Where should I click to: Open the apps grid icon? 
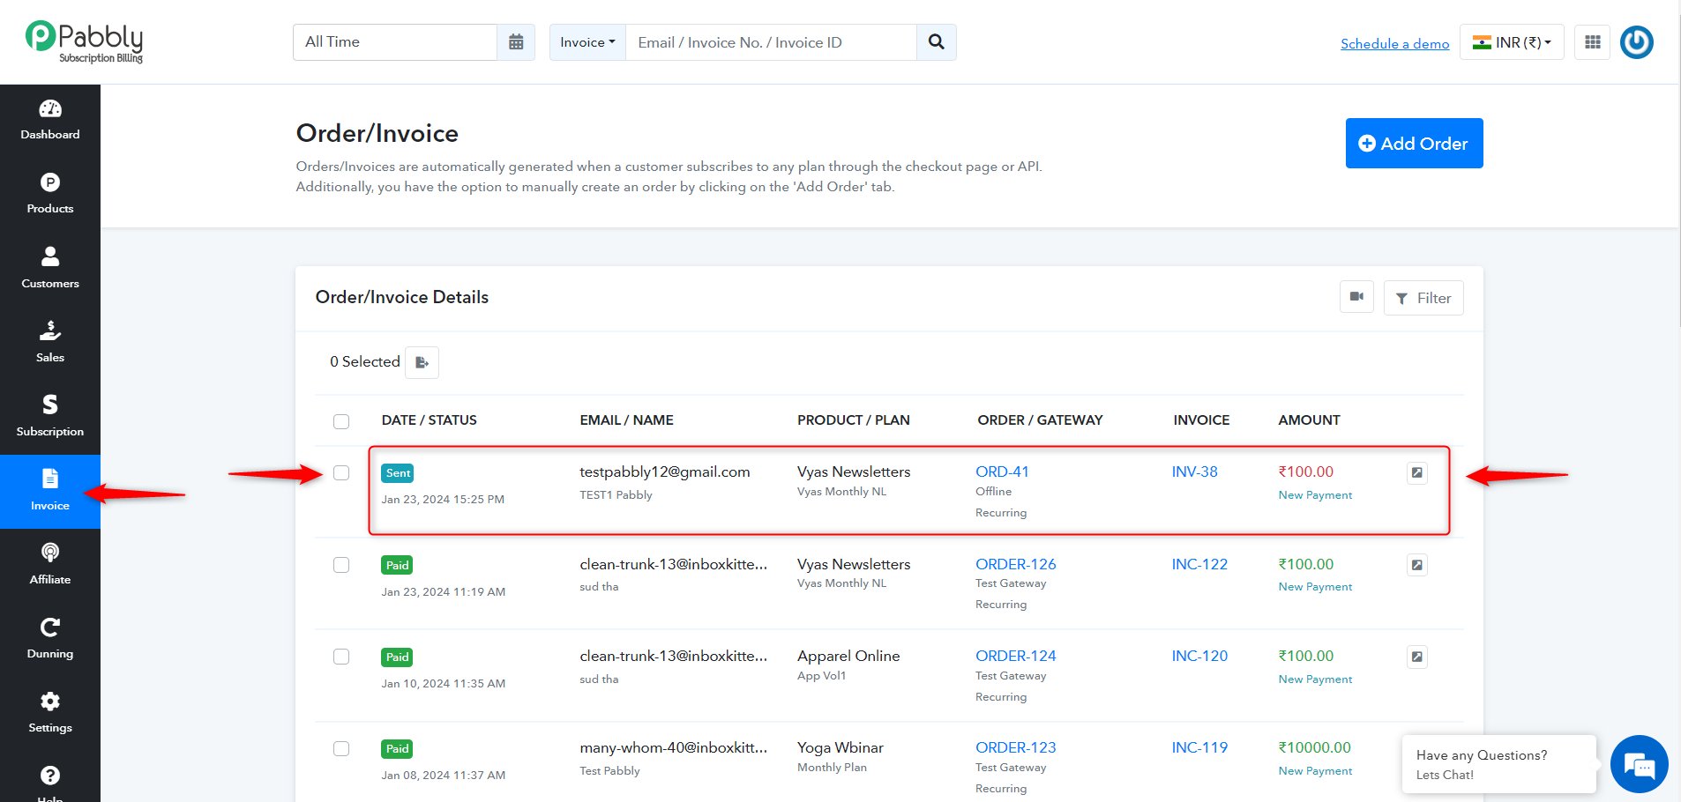coord(1593,42)
